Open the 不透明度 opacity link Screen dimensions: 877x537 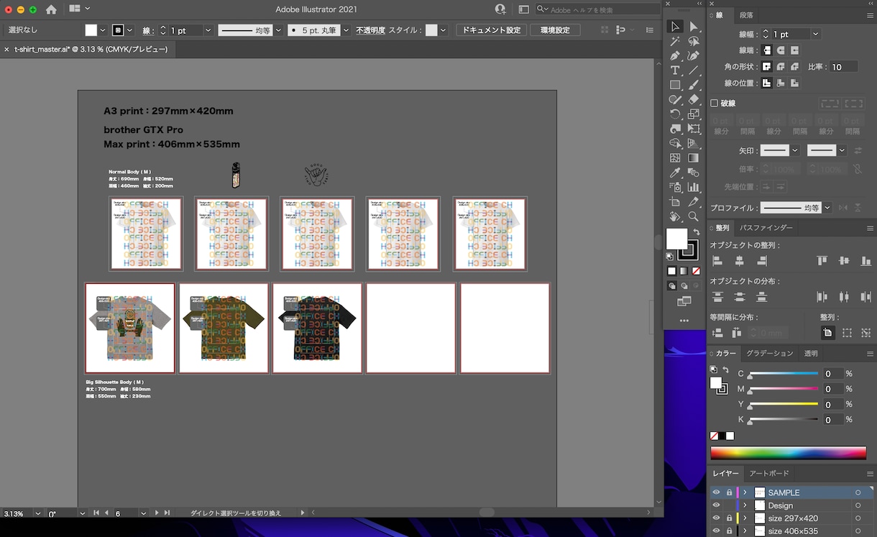pos(370,30)
